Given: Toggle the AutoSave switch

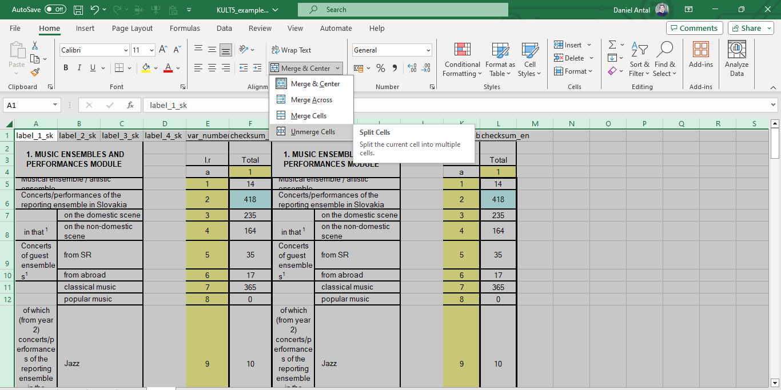Looking at the screenshot, I should click(x=55, y=10).
